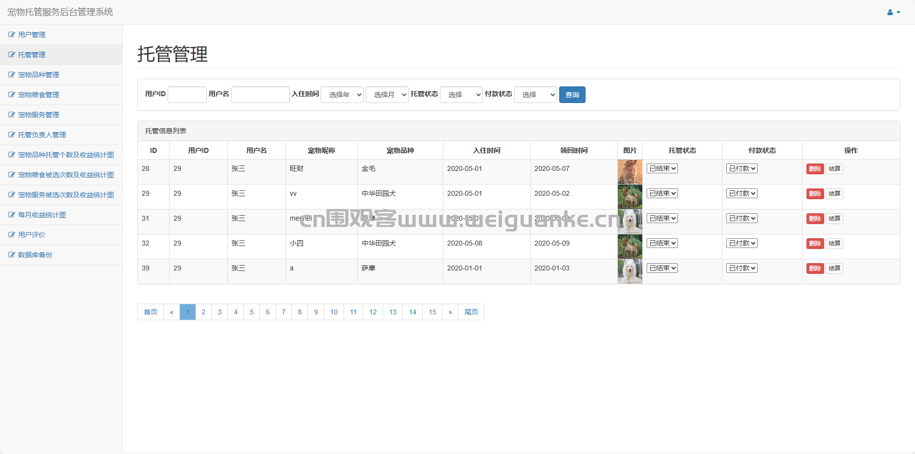Click the edit icon beside 用户评价

(11, 235)
